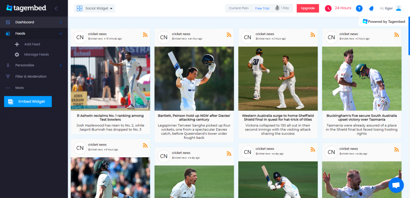The height and width of the screenshot is (198, 410).
Task: Click the plus icon next to Add Feed
Action: [17, 44]
